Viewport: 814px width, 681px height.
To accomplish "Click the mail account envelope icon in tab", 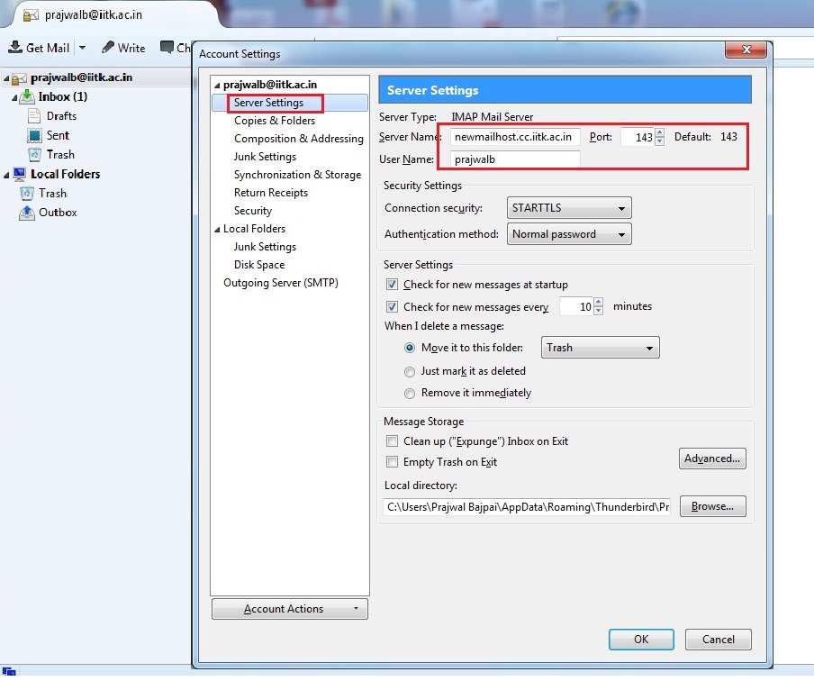I will [x=31, y=15].
